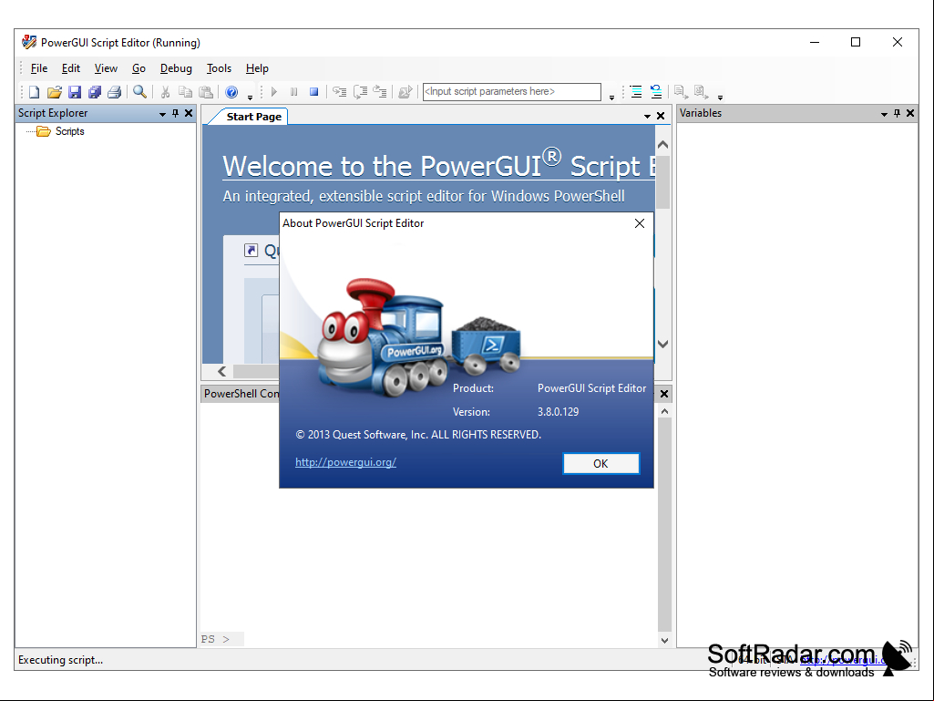
Task: Click the Step Out debug icon
Action: click(380, 92)
